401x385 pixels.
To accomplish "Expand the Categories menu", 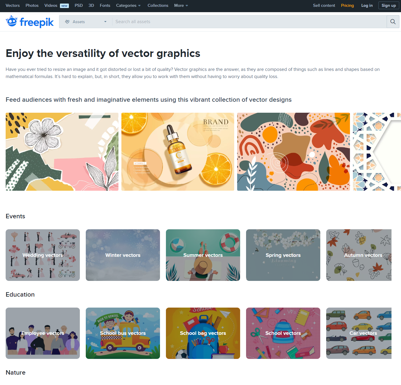I will pyautogui.click(x=128, y=6).
